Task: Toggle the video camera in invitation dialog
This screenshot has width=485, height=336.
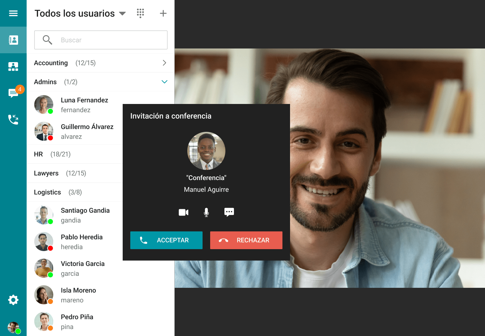Action: pos(184,212)
